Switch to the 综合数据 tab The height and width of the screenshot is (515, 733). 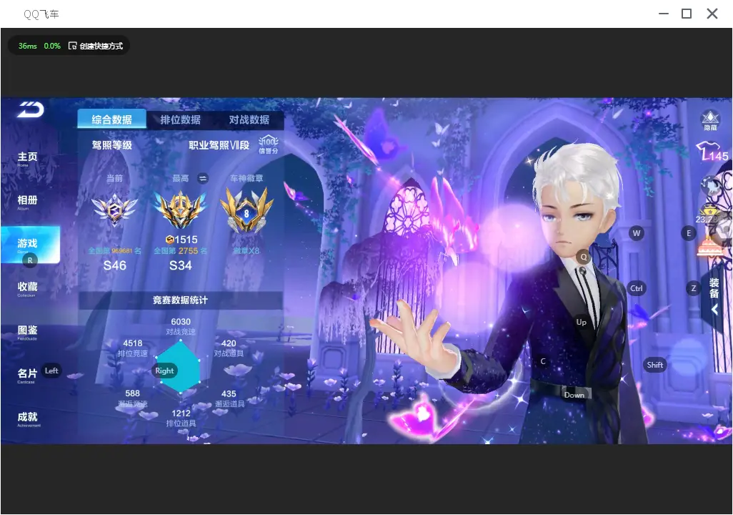[111, 119]
